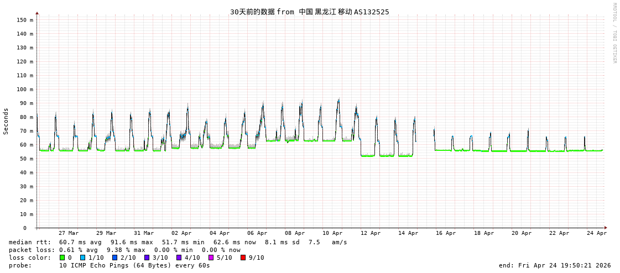The width and height of the screenshot is (620, 273).
Task: Click the vertical Seconds axis label
Action: click(x=6, y=121)
